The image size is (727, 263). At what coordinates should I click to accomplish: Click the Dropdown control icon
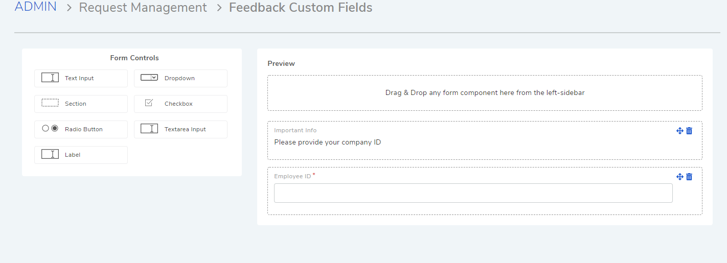(x=149, y=78)
